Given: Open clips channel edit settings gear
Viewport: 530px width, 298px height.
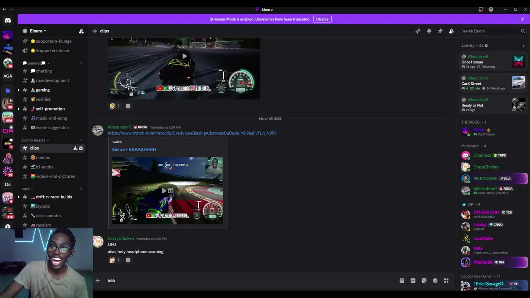Looking at the screenshot, I should click(x=81, y=148).
